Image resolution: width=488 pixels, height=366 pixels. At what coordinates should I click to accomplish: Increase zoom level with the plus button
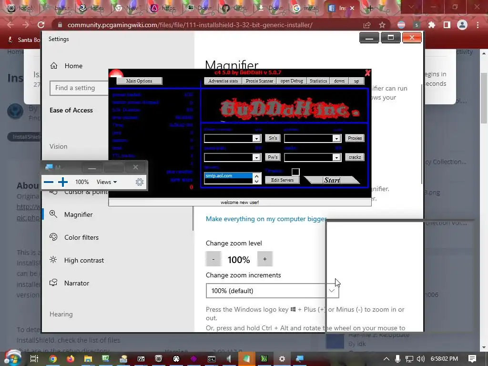tap(265, 259)
